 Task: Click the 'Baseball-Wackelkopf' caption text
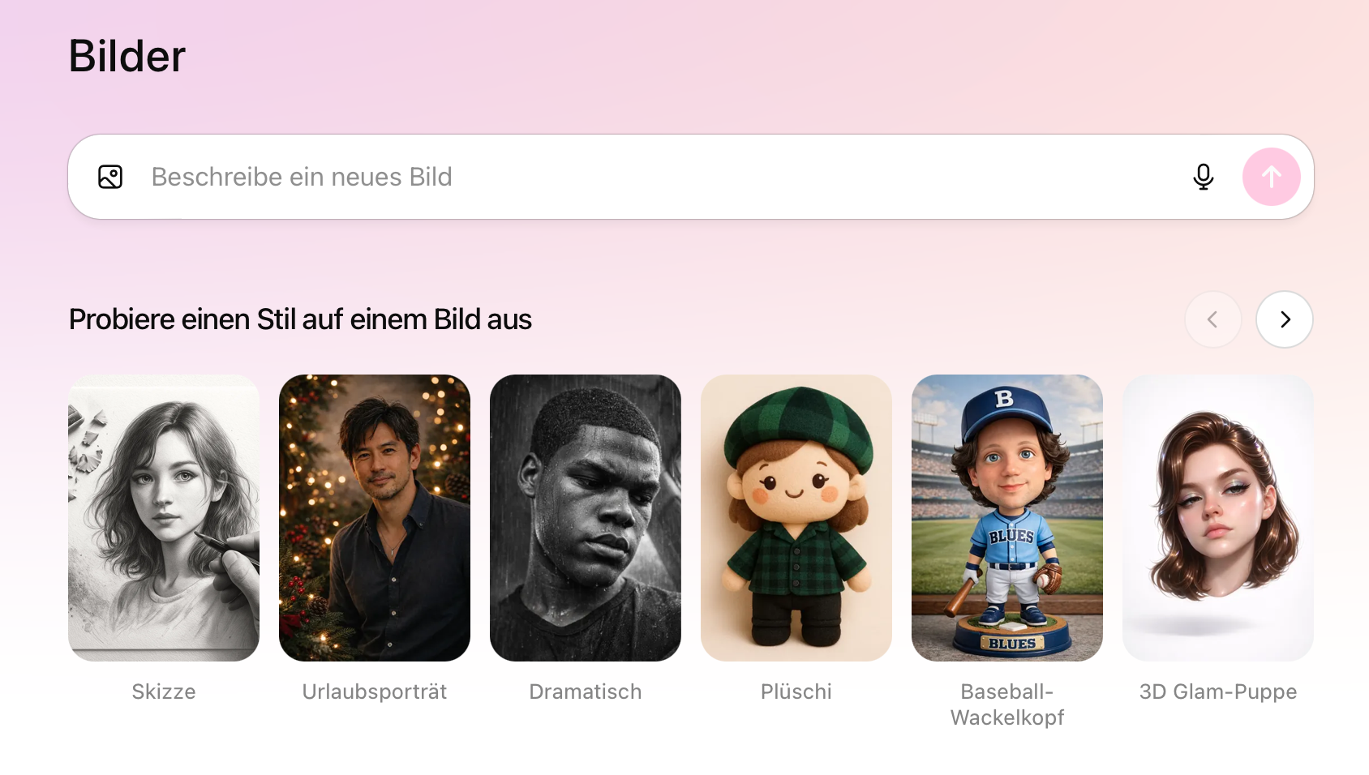1007,704
